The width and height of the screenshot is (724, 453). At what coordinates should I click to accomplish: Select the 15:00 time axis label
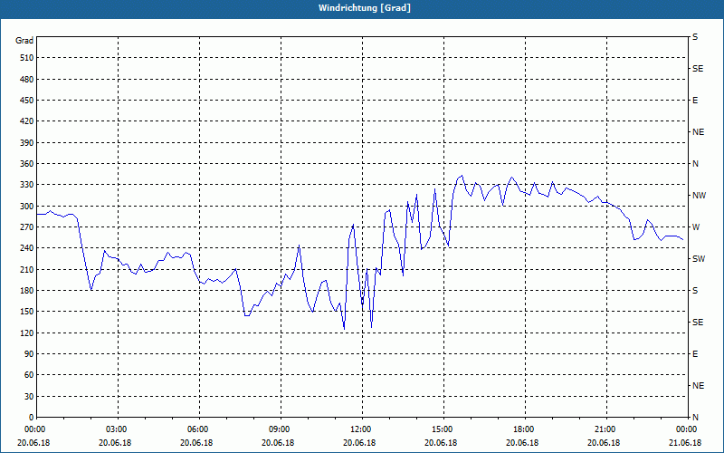coord(443,429)
